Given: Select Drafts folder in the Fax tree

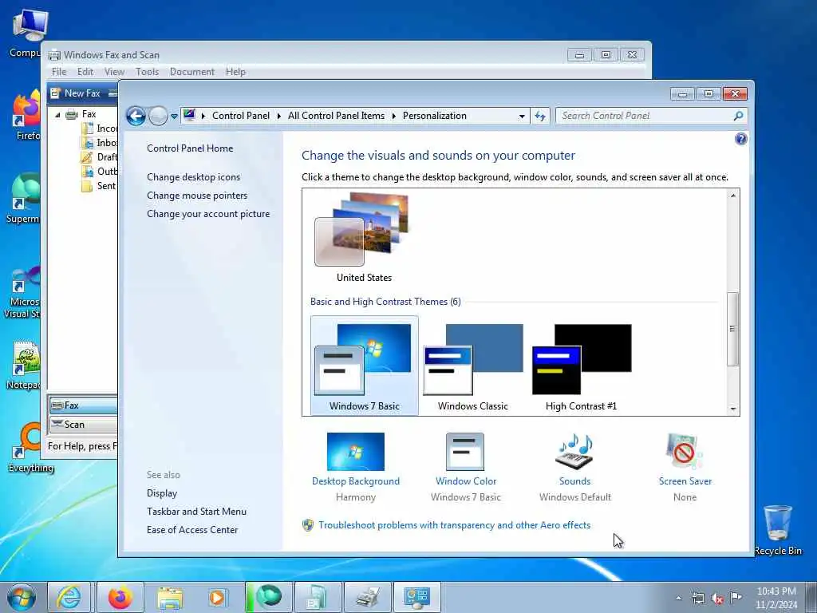Looking at the screenshot, I should click(100, 157).
